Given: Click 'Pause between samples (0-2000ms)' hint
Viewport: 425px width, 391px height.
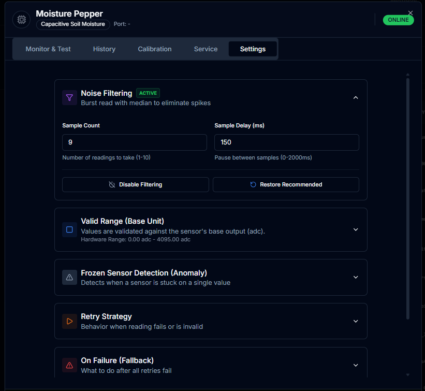Looking at the screenshot, I should (263, 157).
